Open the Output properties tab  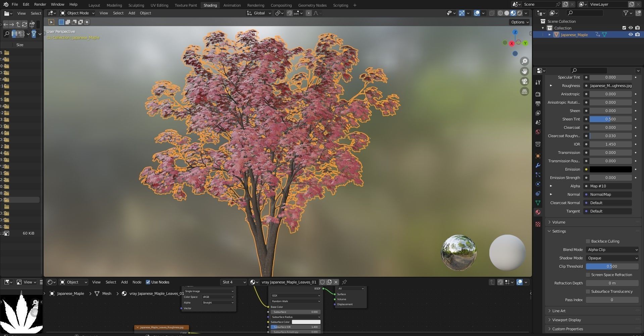tap(538, 103)
